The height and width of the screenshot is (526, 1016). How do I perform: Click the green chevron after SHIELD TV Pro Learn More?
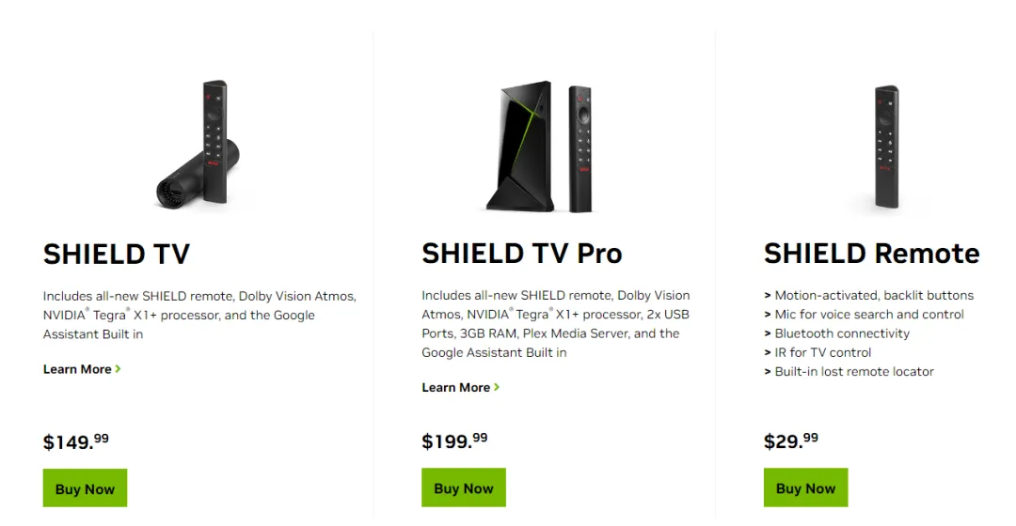point(497,387)
